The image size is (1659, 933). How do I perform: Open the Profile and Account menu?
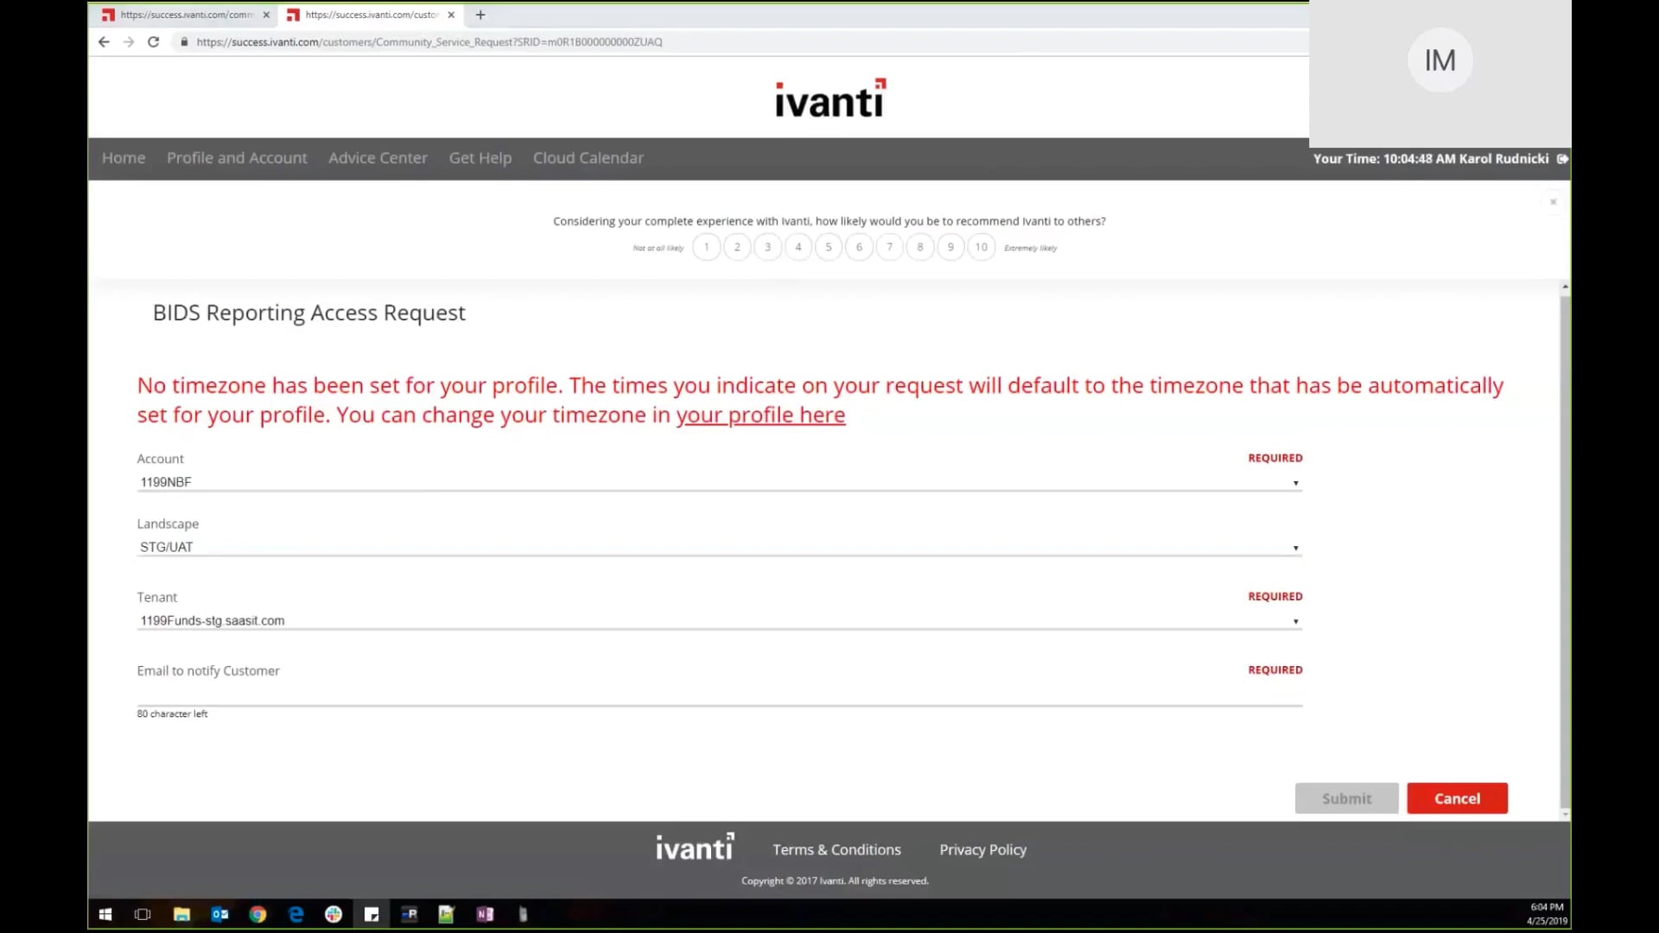[237, 158]
